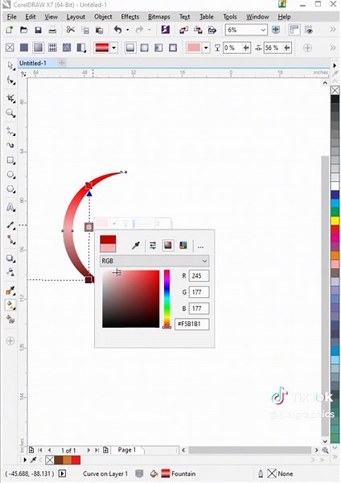
Task: Show color sliders in the popup
Action: click(153, 246)
